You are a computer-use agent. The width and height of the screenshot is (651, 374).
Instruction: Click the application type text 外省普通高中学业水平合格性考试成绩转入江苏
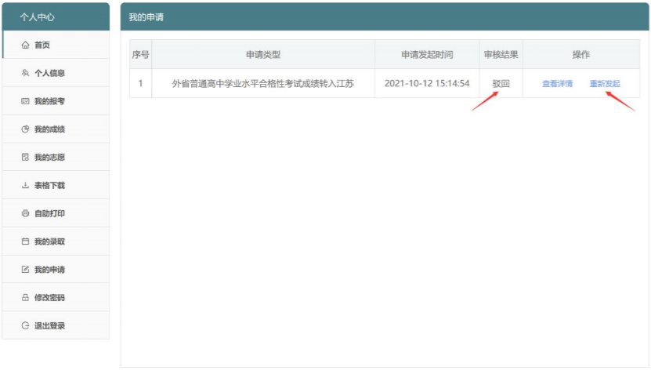[x=262, y=84]
